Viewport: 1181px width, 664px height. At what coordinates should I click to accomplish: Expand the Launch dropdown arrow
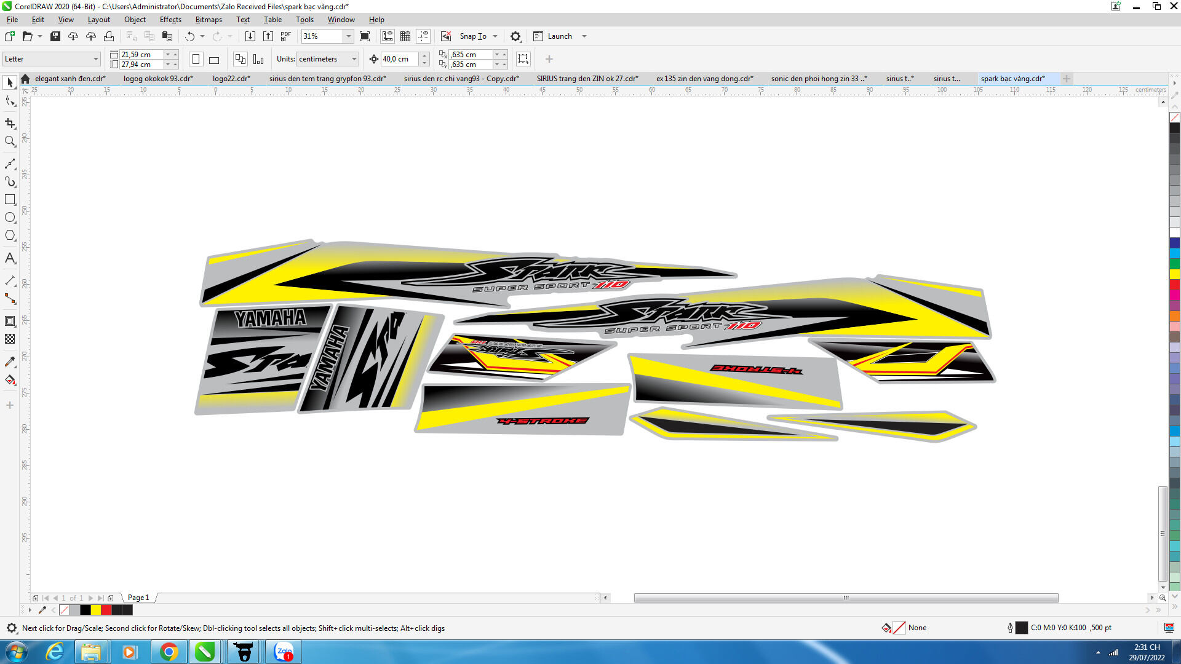(x=584, y=36)
